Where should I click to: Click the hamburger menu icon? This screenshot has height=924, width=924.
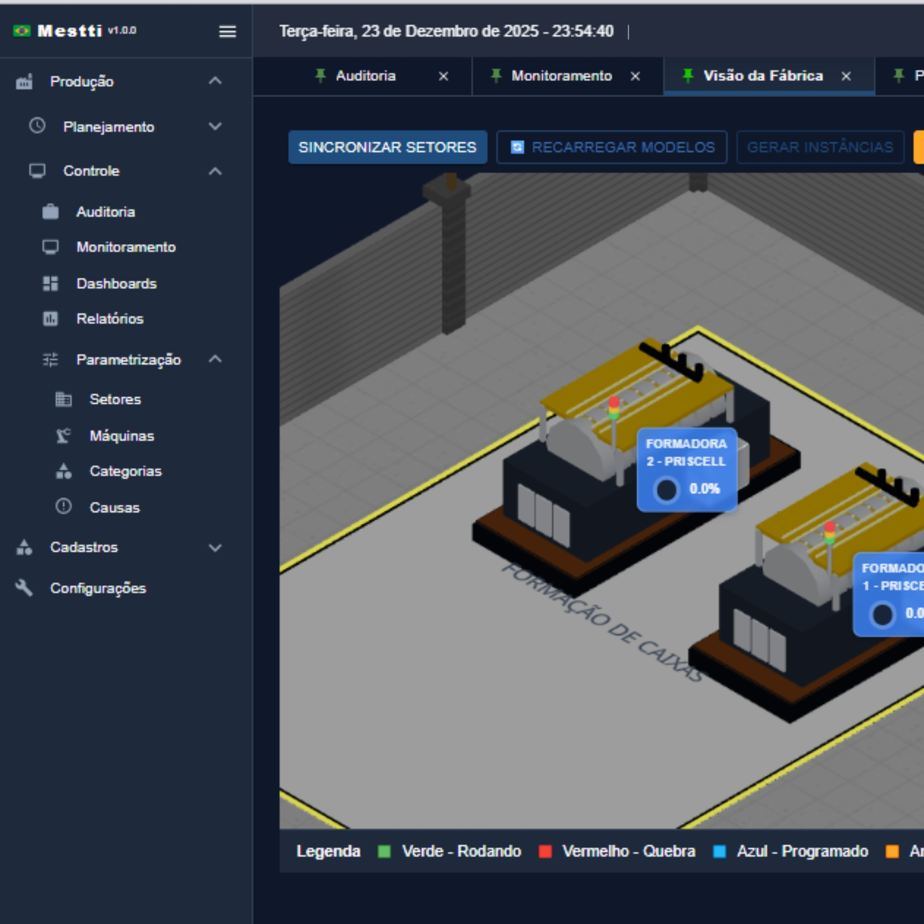pyautogui.click(x=227, y=31)
